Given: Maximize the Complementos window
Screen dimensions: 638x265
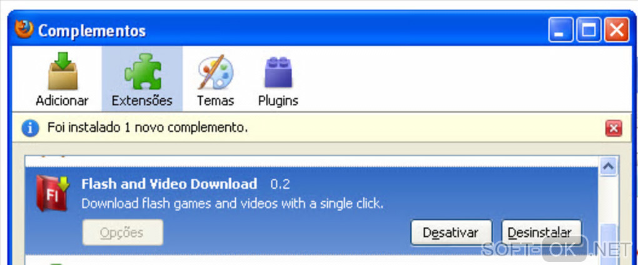Looking at the screenshot, I should tap(589, 30).
